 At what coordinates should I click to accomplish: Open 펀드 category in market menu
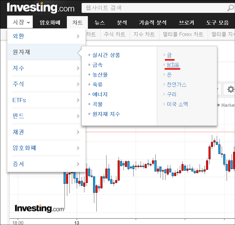click(x=18, y=116)
